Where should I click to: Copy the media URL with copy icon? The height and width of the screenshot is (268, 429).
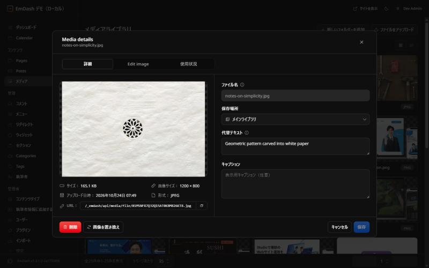(202, 206)
